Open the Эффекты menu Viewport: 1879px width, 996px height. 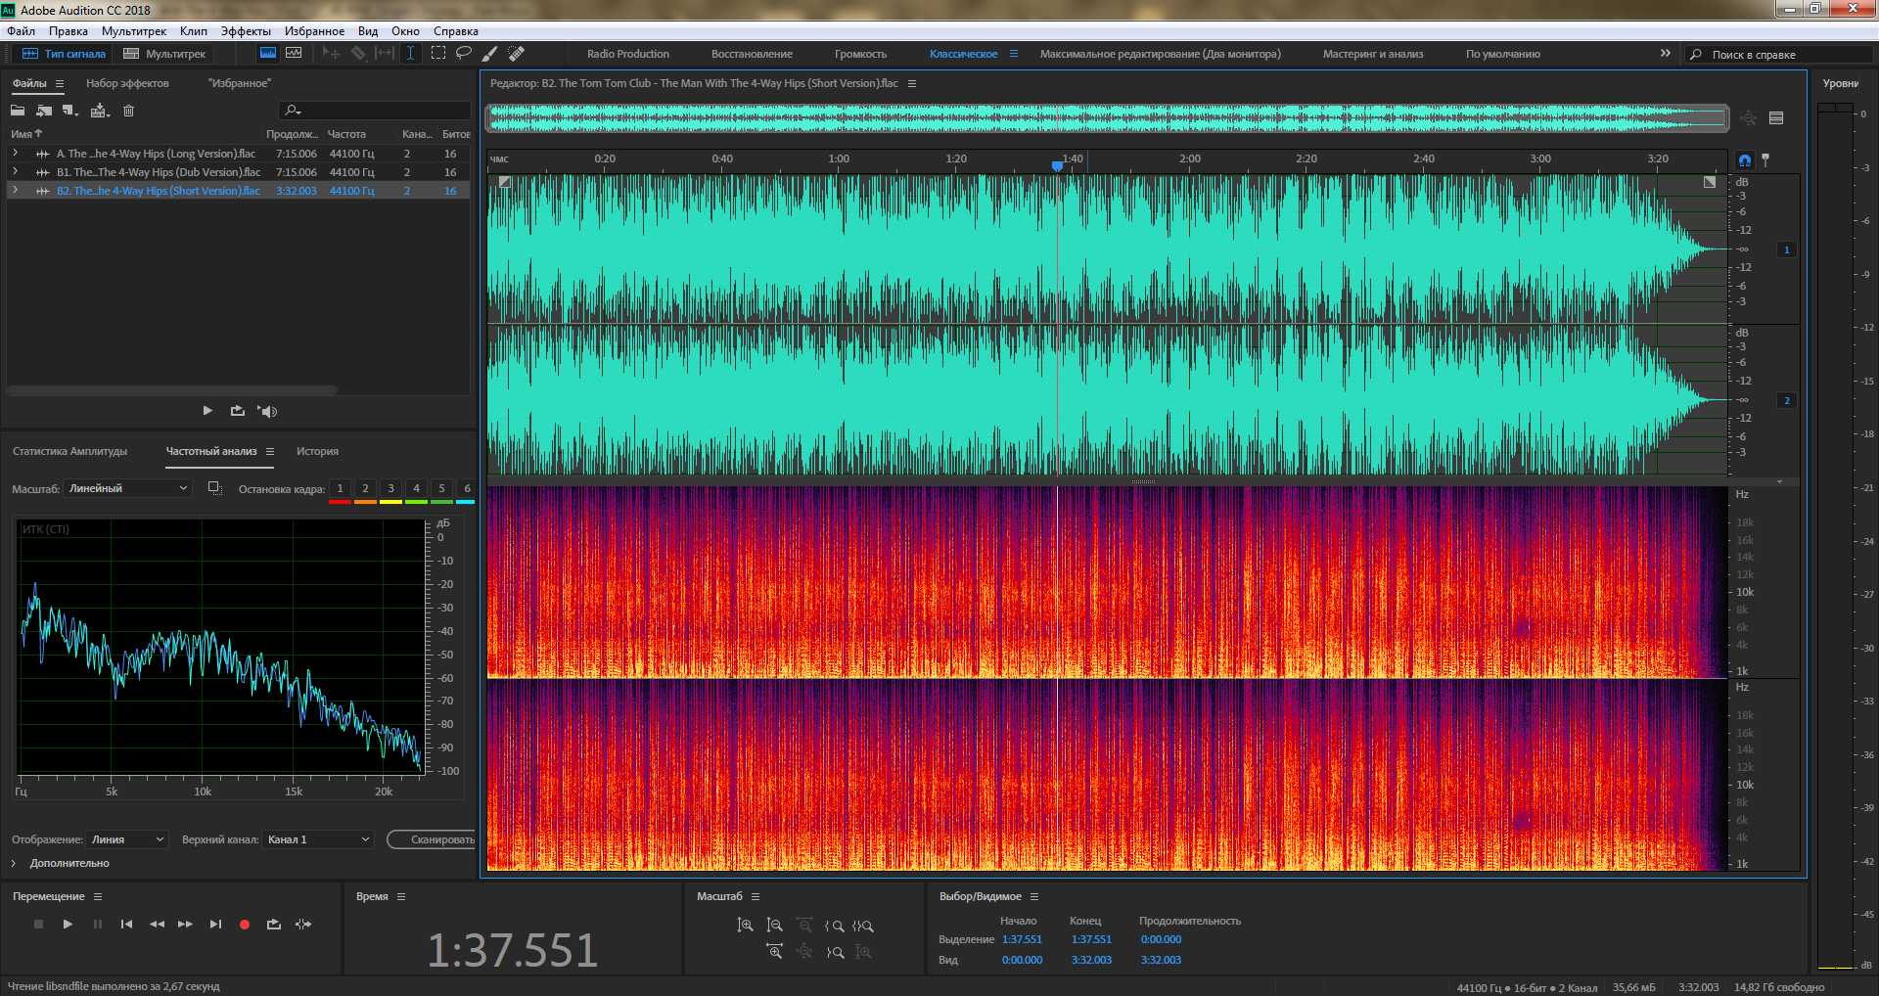246,31
